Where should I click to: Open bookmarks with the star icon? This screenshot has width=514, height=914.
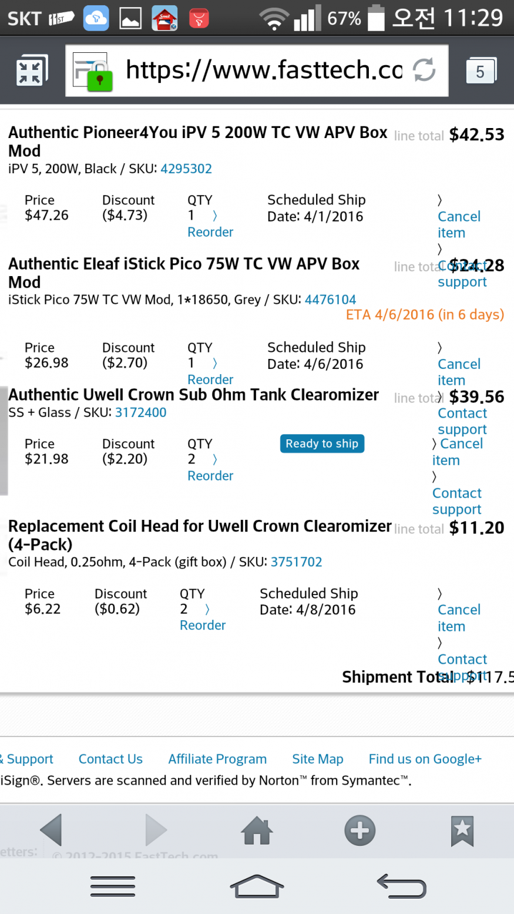point(462,831)
